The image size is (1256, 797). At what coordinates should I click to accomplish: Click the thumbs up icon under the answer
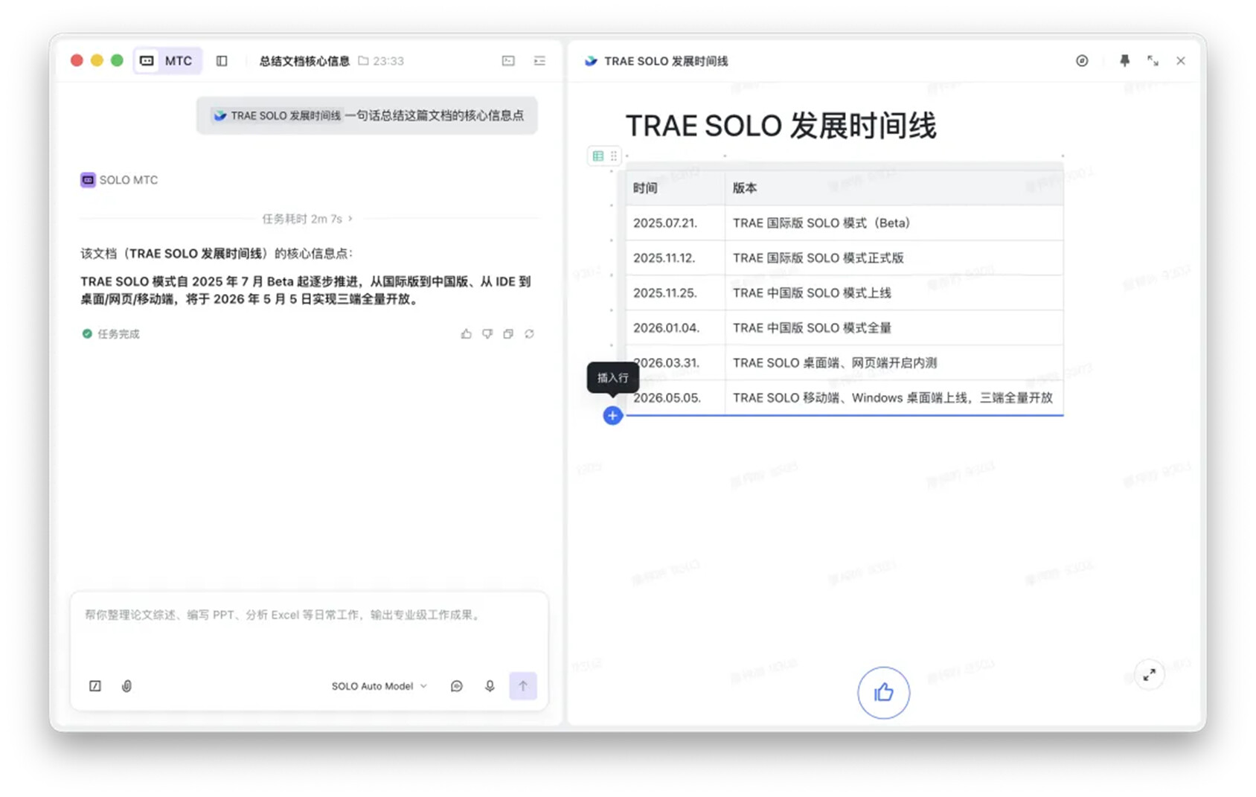point(467,334)
